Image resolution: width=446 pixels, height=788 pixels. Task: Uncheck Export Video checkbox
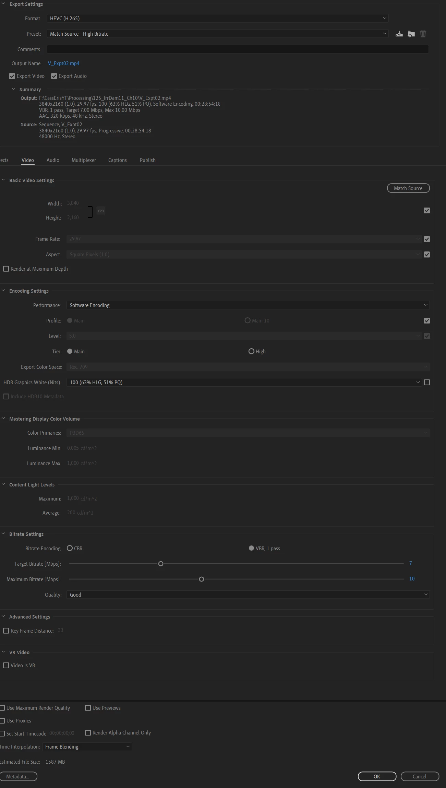pyautogui.click(x=12, y=76)
